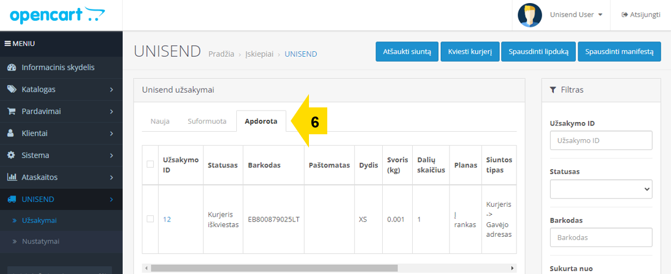Screen dimensions: 671x274
Task: Open Informacinis skydelis dashboard icon
Action: coord(12,68)
